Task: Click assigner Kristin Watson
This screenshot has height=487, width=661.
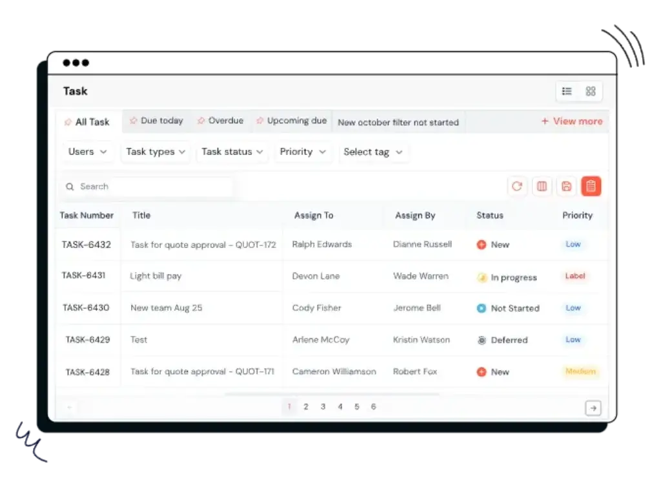Action: tap(421, 340)
